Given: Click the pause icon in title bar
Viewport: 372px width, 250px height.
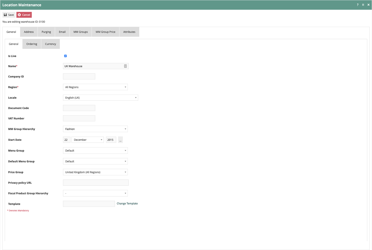Looking at the screenshot, I should 363,5.
